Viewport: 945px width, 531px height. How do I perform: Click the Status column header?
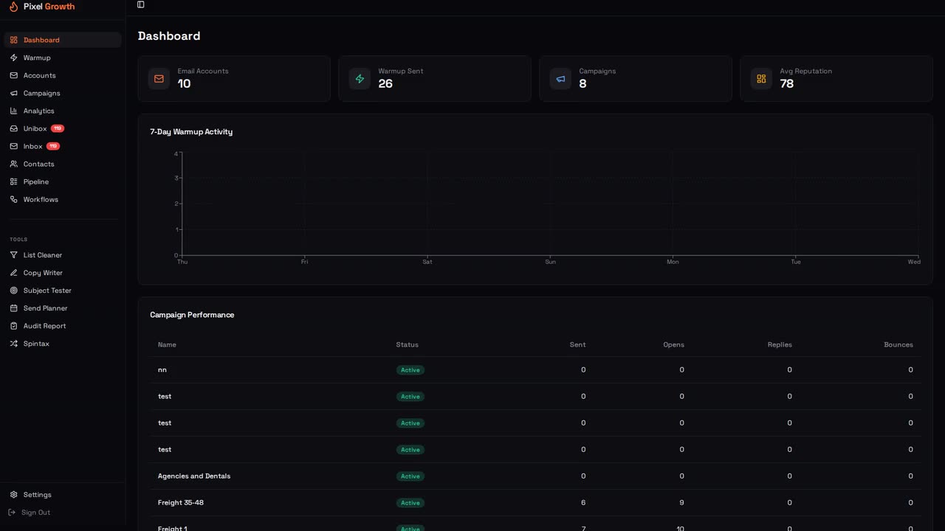tap(407, 344)
